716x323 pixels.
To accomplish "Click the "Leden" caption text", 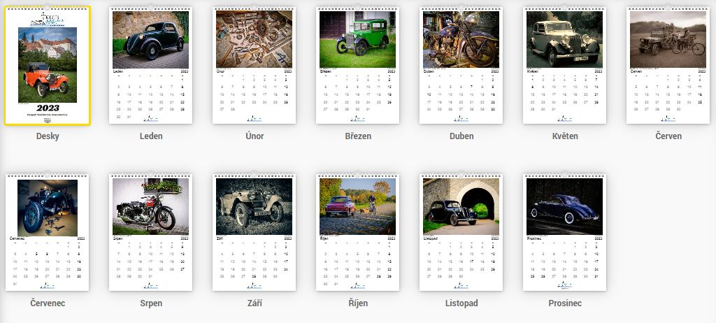I will click(x=151, y=136).
